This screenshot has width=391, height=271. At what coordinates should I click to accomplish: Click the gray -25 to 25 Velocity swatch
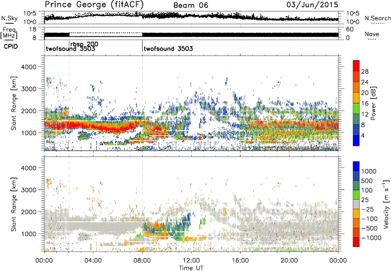[356, 204]
